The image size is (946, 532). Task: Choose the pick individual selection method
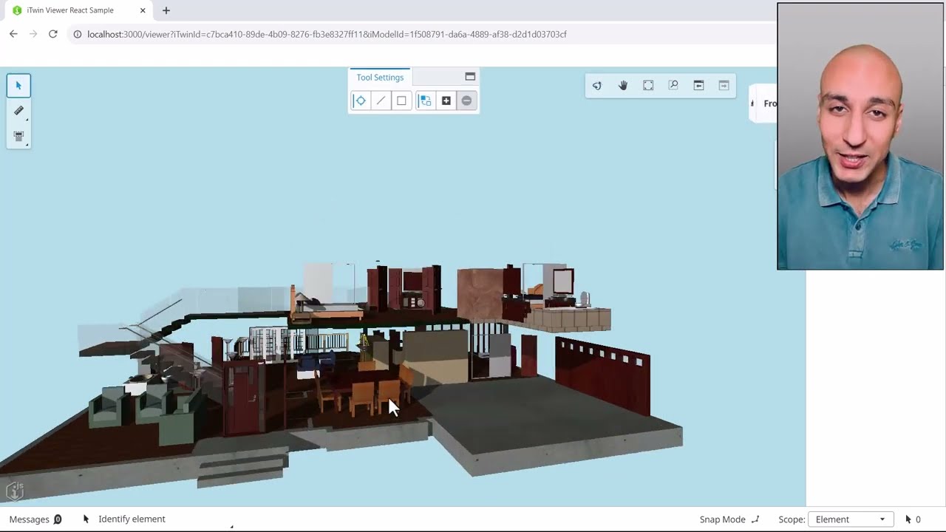(360, 100)
